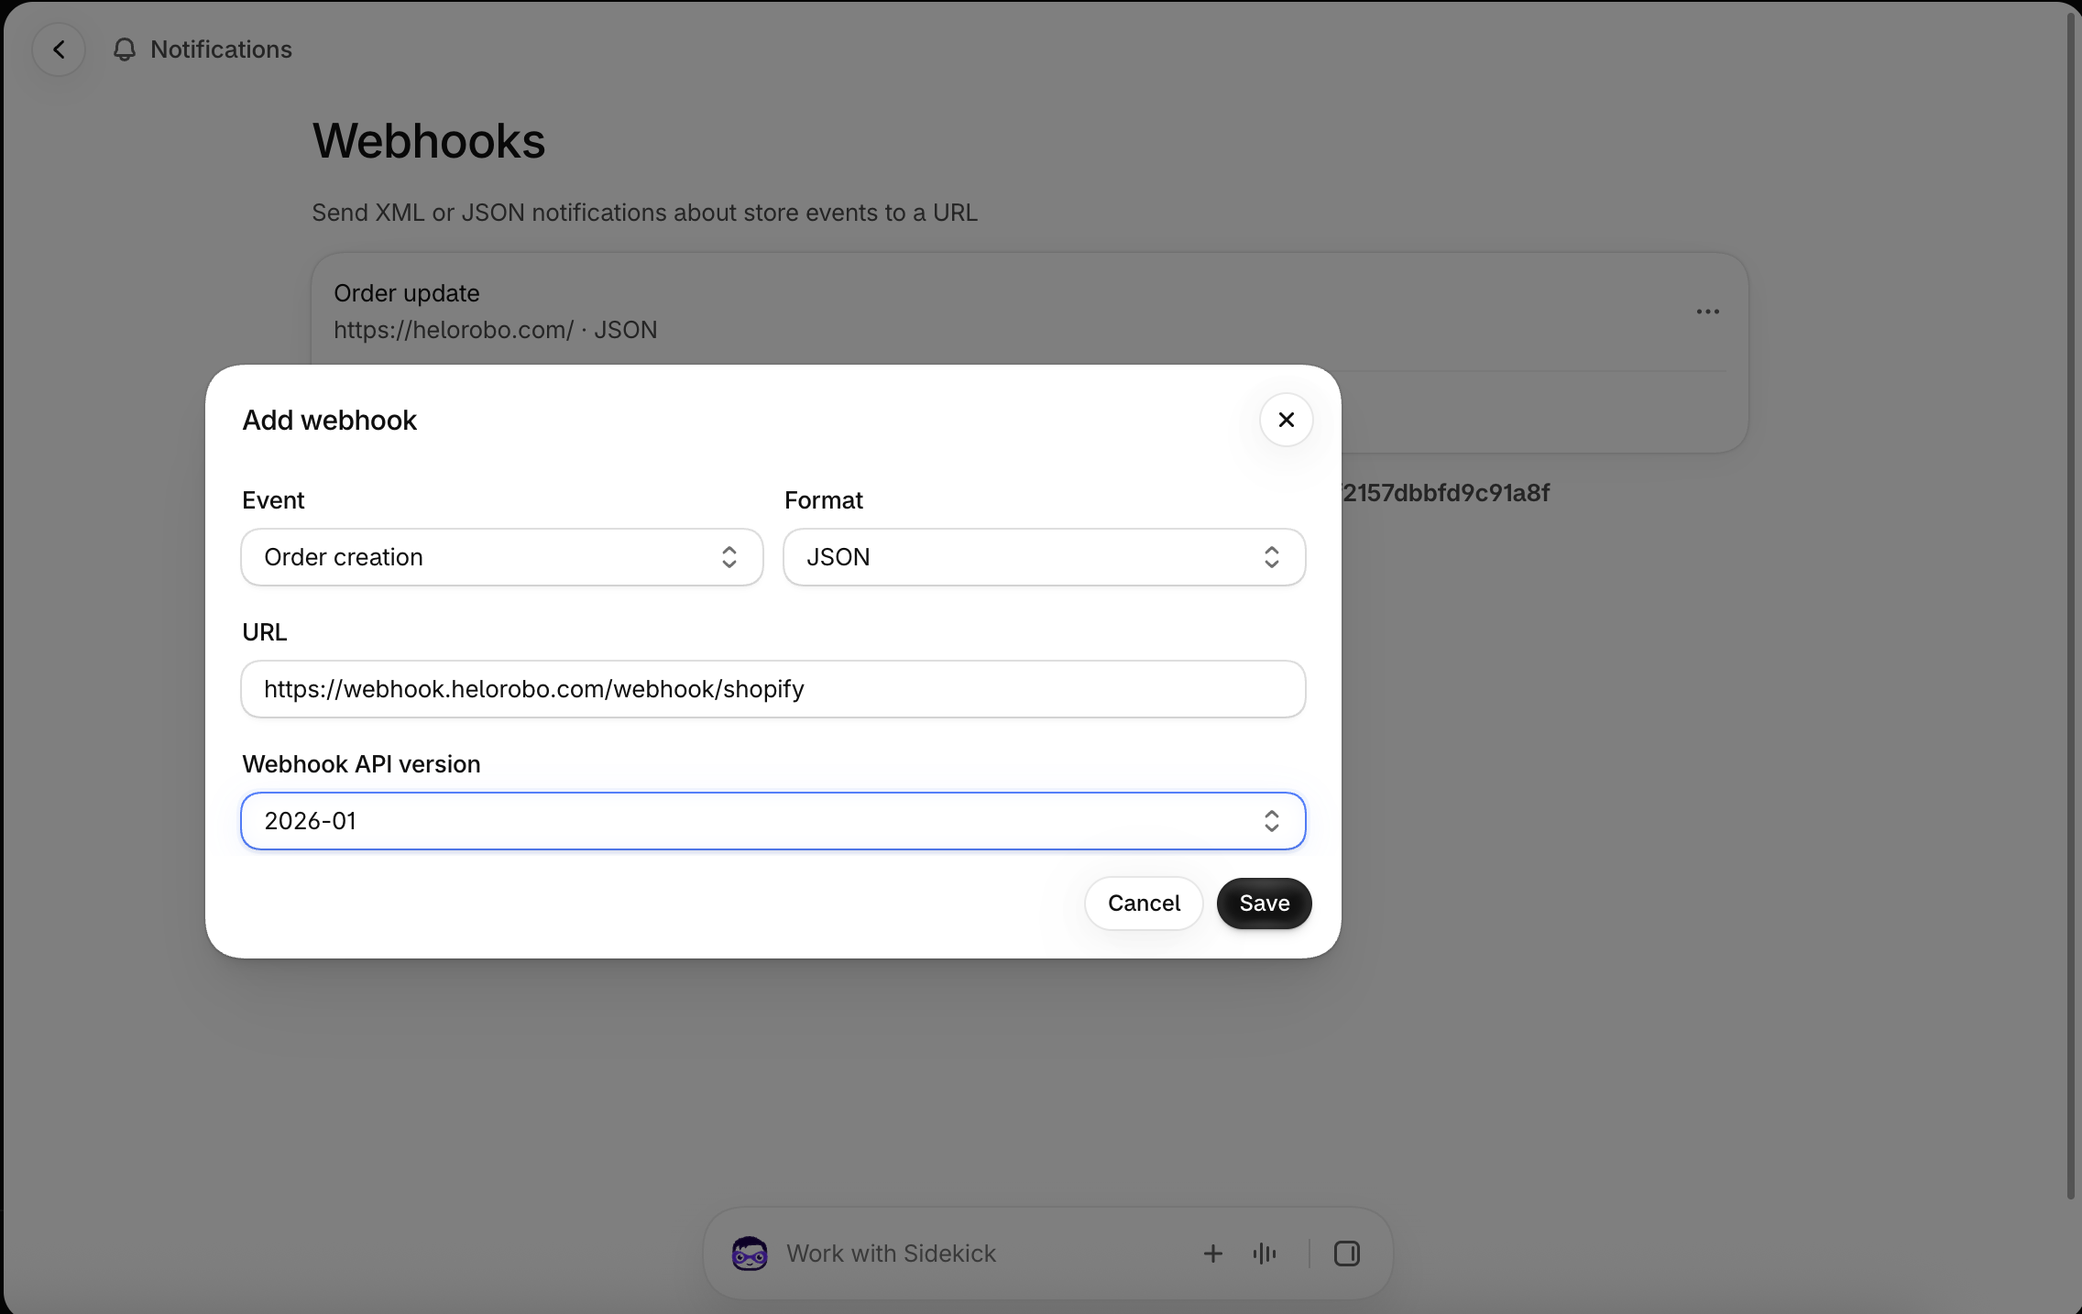Click the Sidekick avatar icon
The width and height of the screenshot is (2082, 1314).
point(750,1253)
